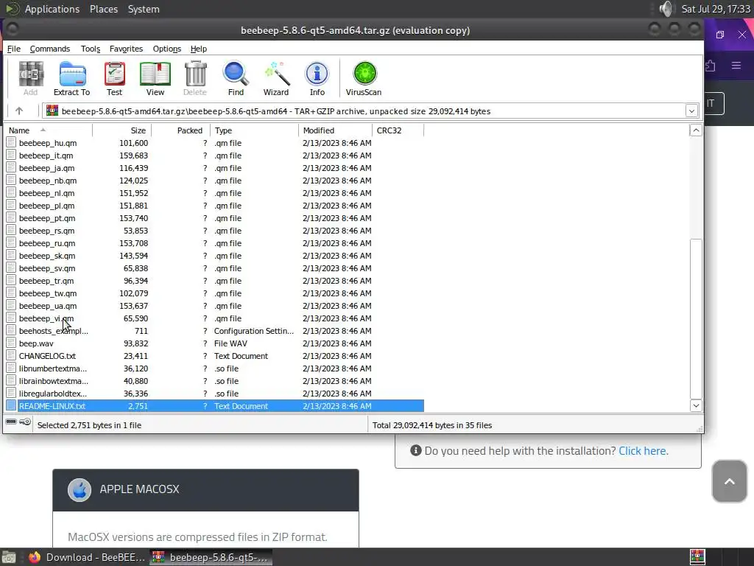The width and height of the screenshot is (754, 566).
Task: Click the 'Click here' installation help link
Action: 643,451
